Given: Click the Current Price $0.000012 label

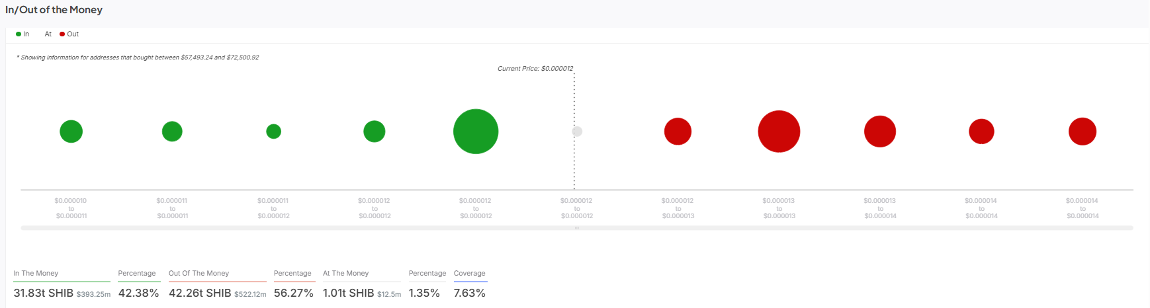Looking at the screenshot, I should click(535, 69).
